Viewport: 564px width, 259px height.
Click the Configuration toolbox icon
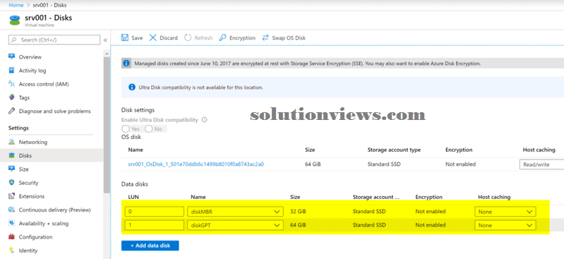tap(12, 237)
